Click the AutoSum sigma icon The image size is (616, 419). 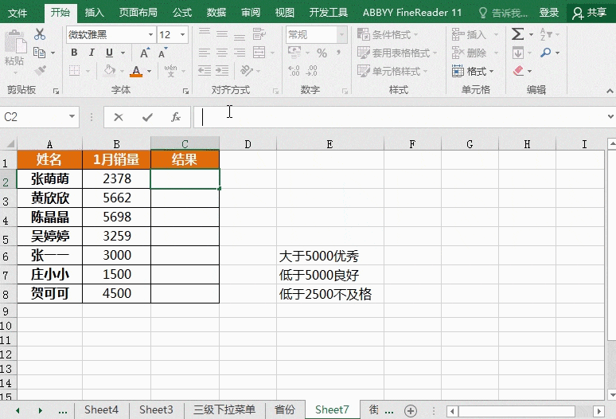tap(517, 34)
